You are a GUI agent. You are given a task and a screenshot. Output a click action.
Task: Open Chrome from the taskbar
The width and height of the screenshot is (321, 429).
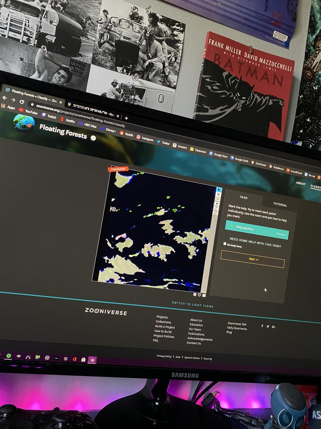(92, 360)
